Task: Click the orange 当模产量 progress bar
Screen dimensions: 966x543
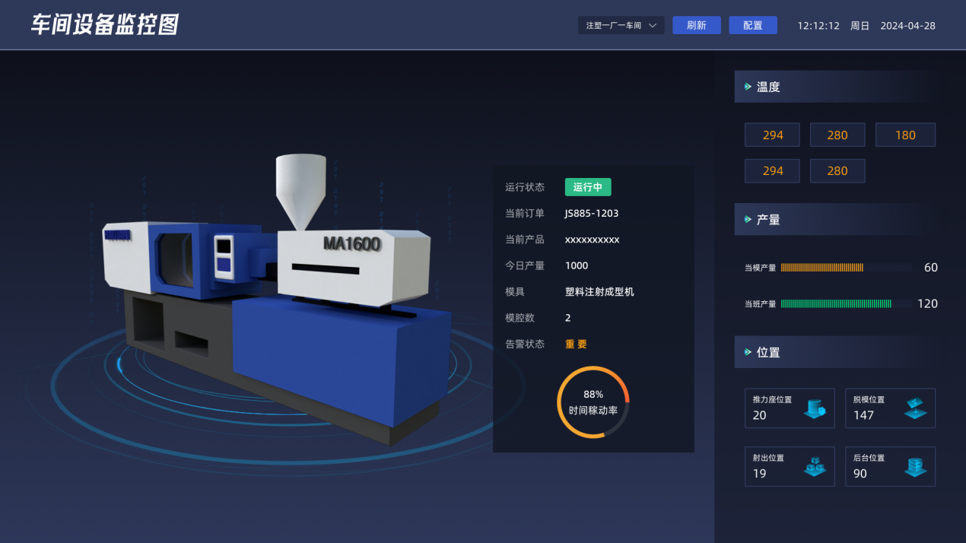Action: tap(822, 268)
